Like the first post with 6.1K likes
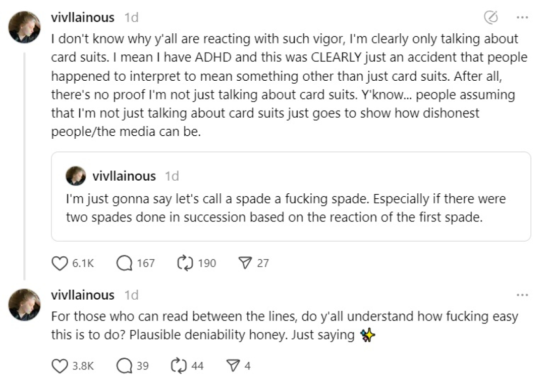Screen dimensions: 549x381 (x=60, y=263)
